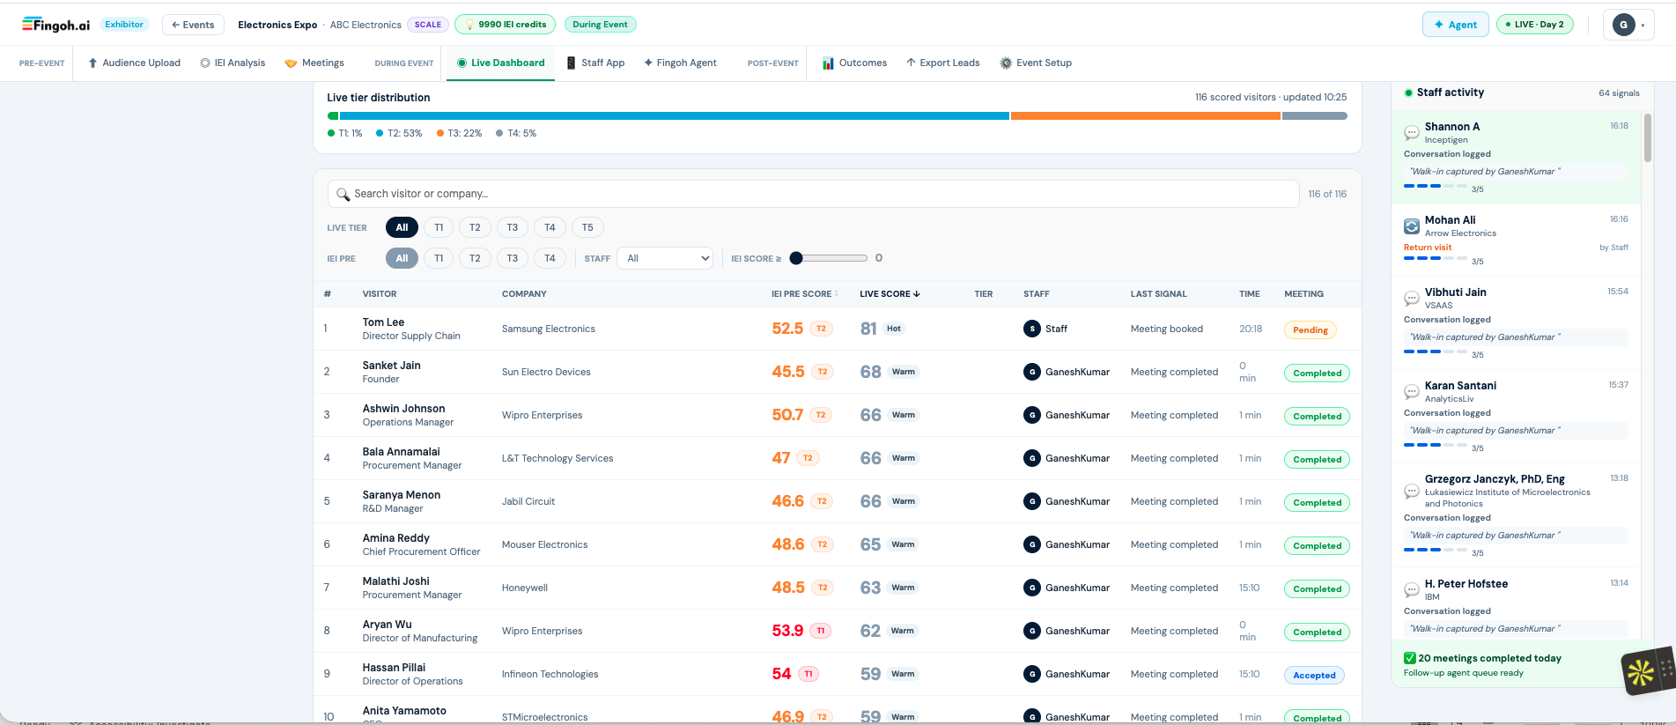
Task: Open the Staff App tab
Action: [595, 63]
